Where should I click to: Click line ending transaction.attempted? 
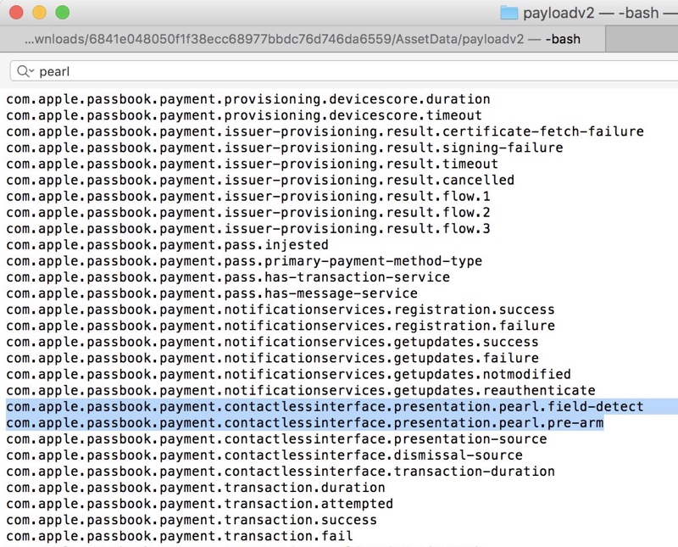point(200,504)
